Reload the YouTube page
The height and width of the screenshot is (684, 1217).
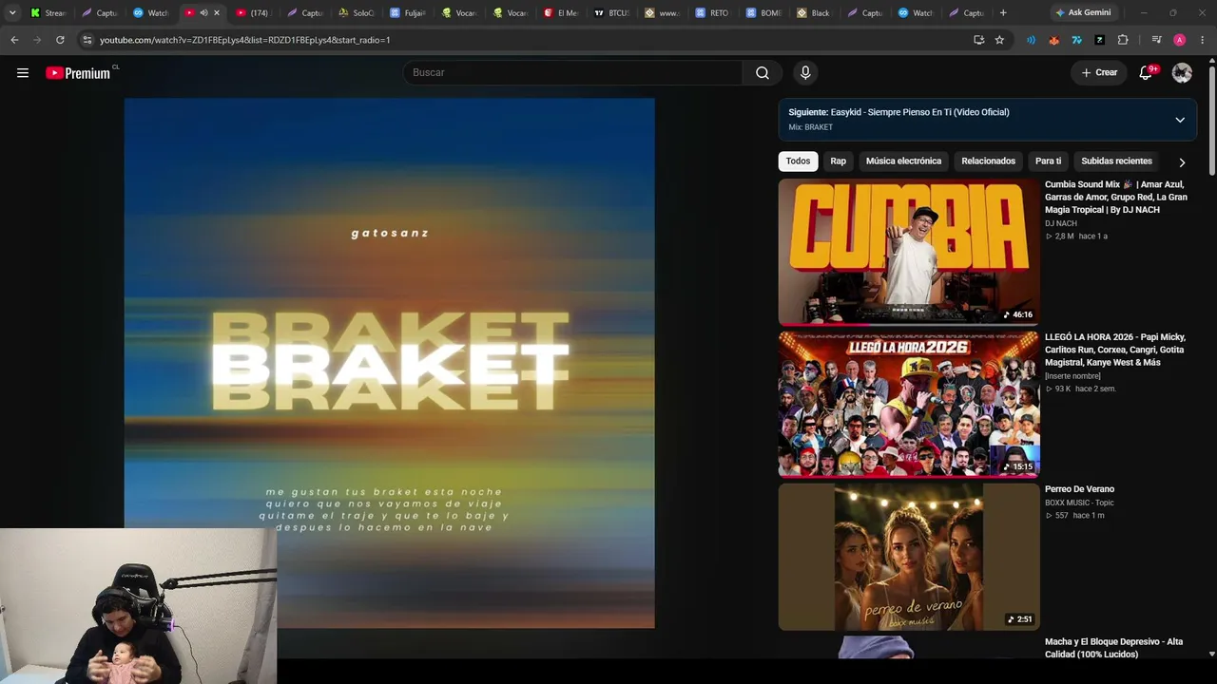[60, 40]
